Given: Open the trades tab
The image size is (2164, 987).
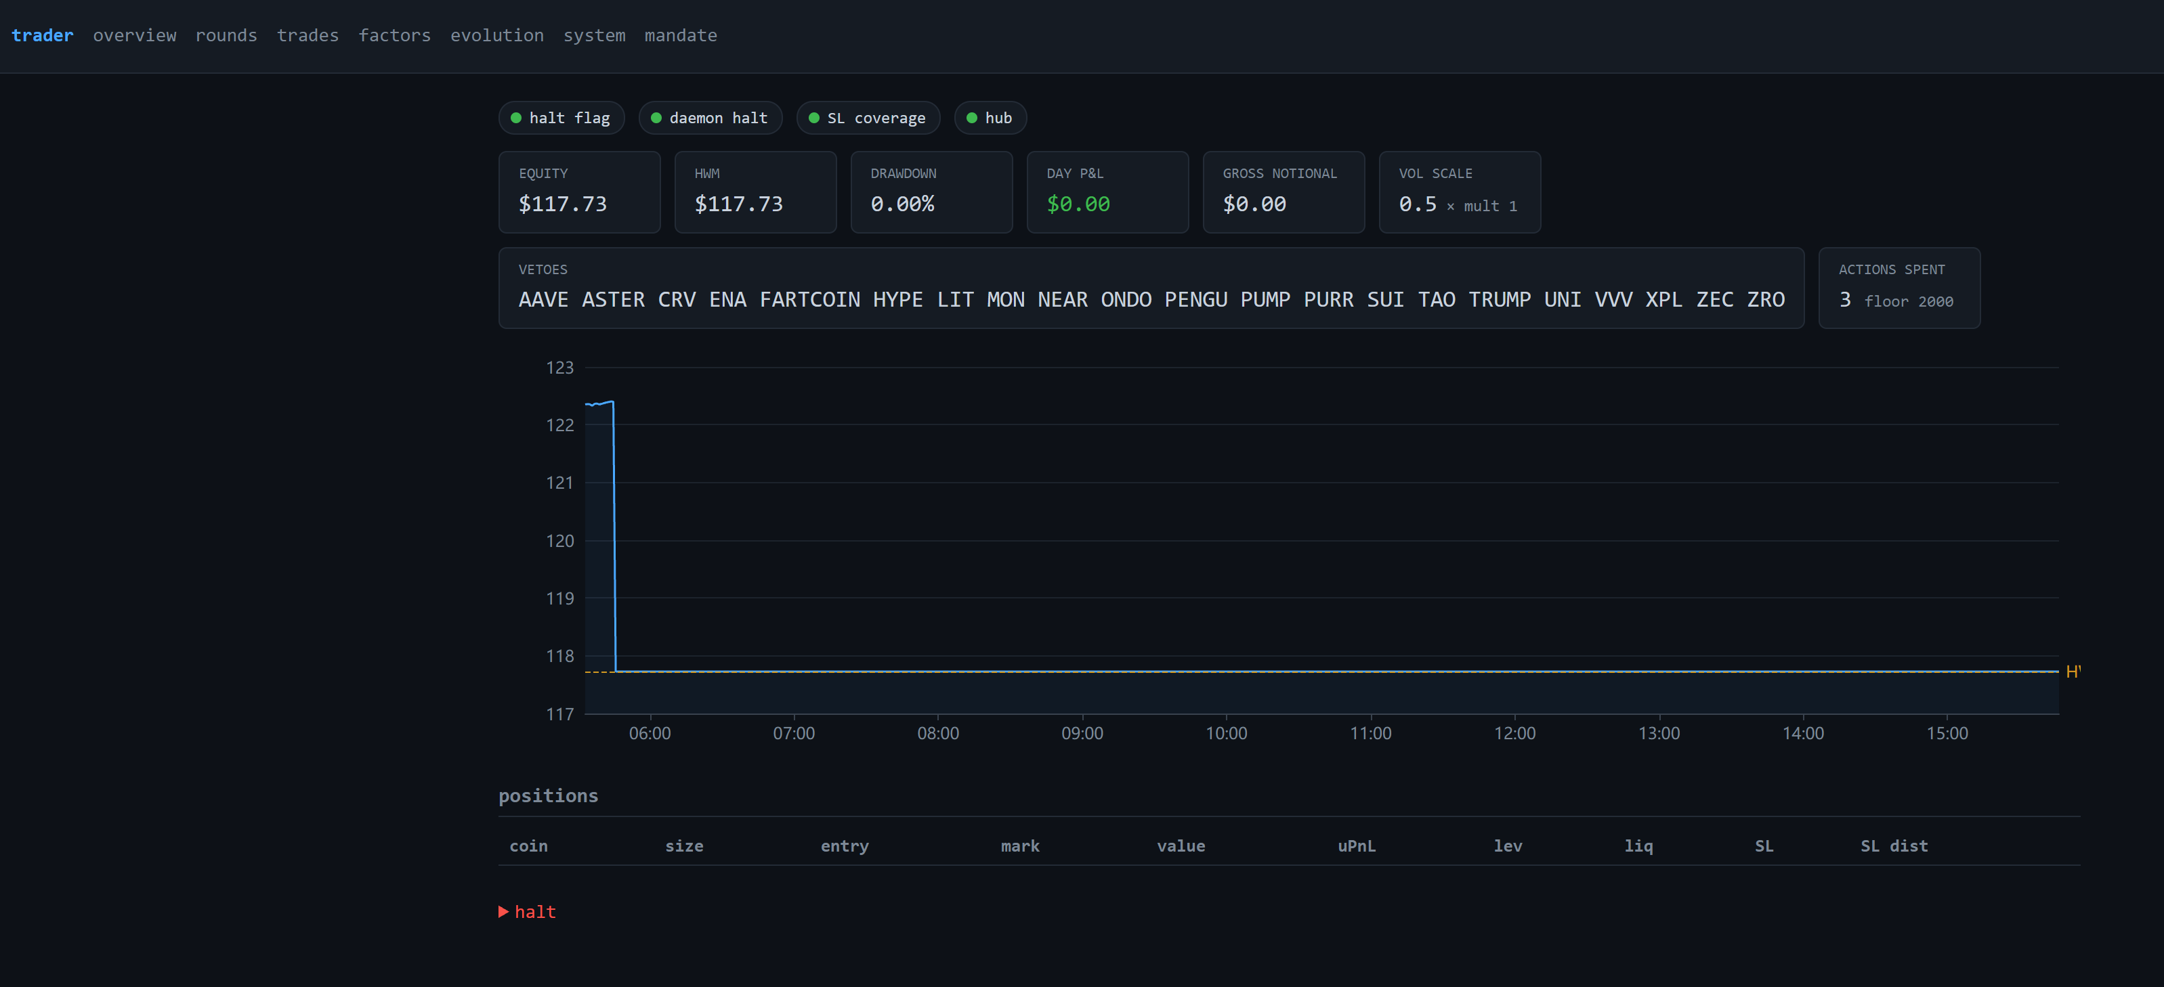Looking at the screenshot, I should coord(307,35).
